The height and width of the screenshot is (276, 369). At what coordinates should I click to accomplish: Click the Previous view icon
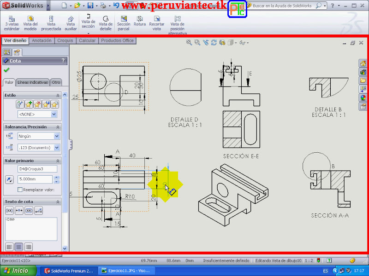(x=206, y=42)
